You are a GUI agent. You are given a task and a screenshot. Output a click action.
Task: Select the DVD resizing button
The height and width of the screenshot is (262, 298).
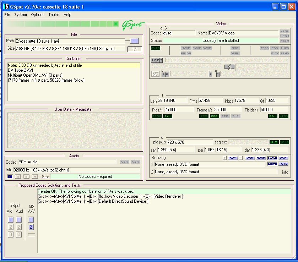tap(272, 158)
